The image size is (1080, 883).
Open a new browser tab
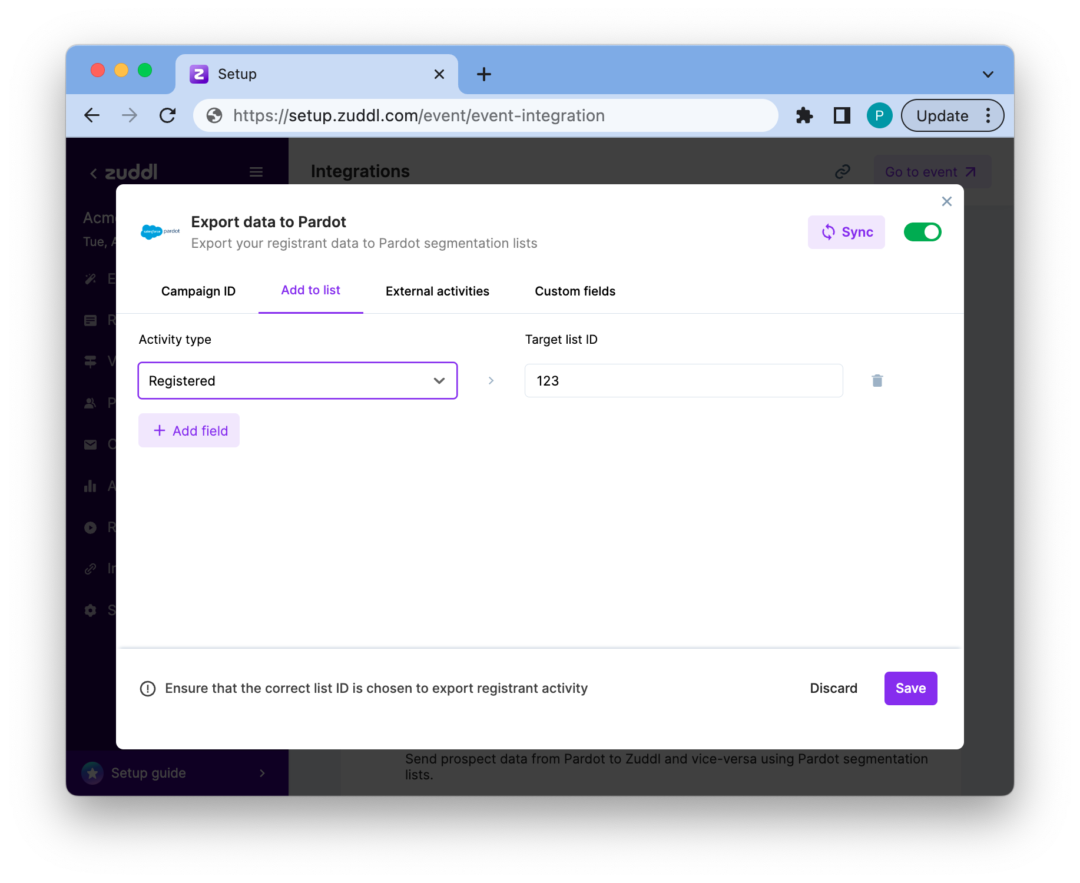[484, 74]
